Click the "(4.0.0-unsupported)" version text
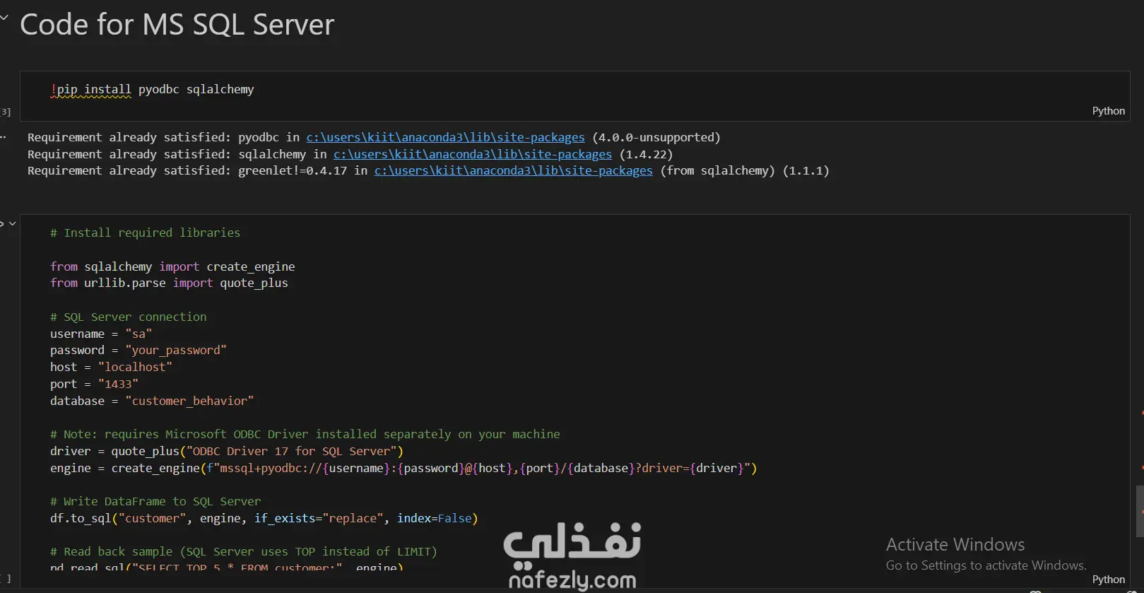Image resolution: width=1144 pixels, height=593 pixels. (656, 137)
